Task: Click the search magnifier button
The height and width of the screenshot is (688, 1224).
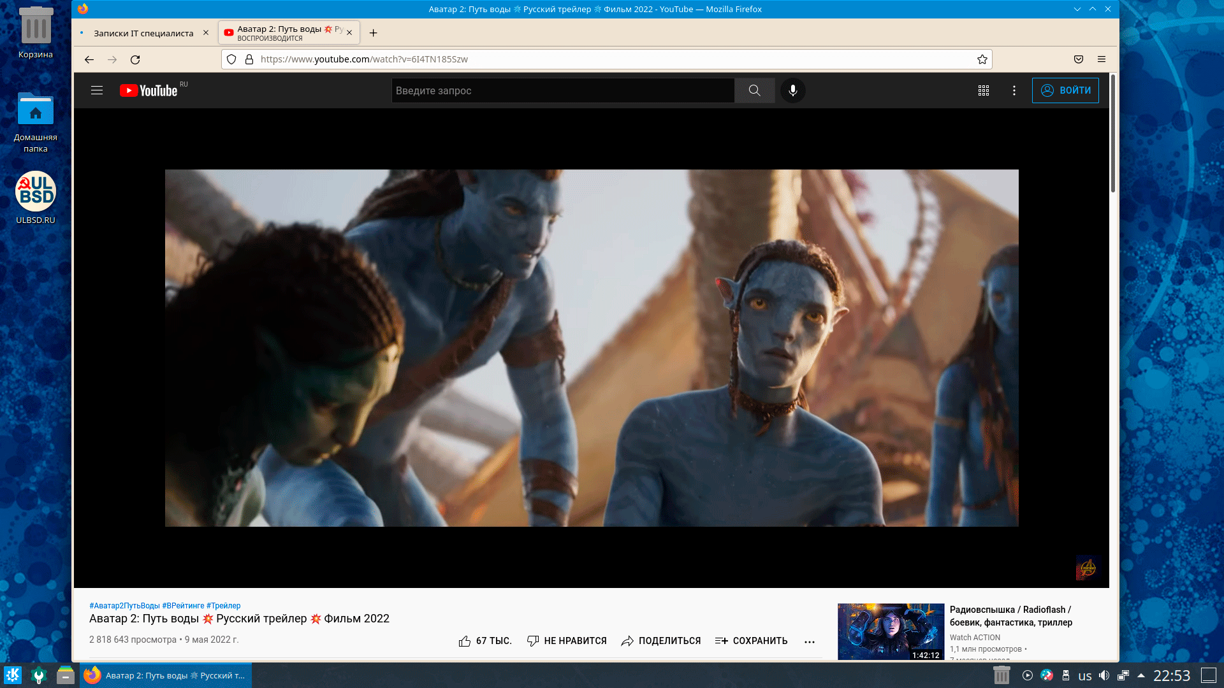Action: [754, 90]
